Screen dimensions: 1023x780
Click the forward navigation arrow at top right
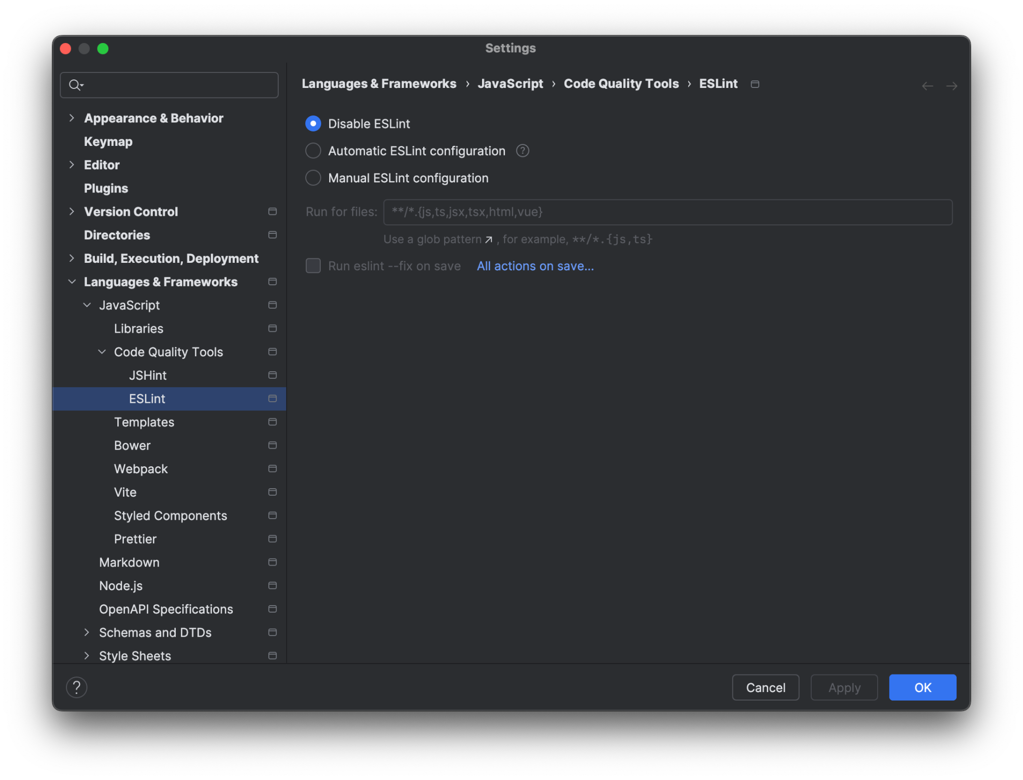[x=952, y=85]
